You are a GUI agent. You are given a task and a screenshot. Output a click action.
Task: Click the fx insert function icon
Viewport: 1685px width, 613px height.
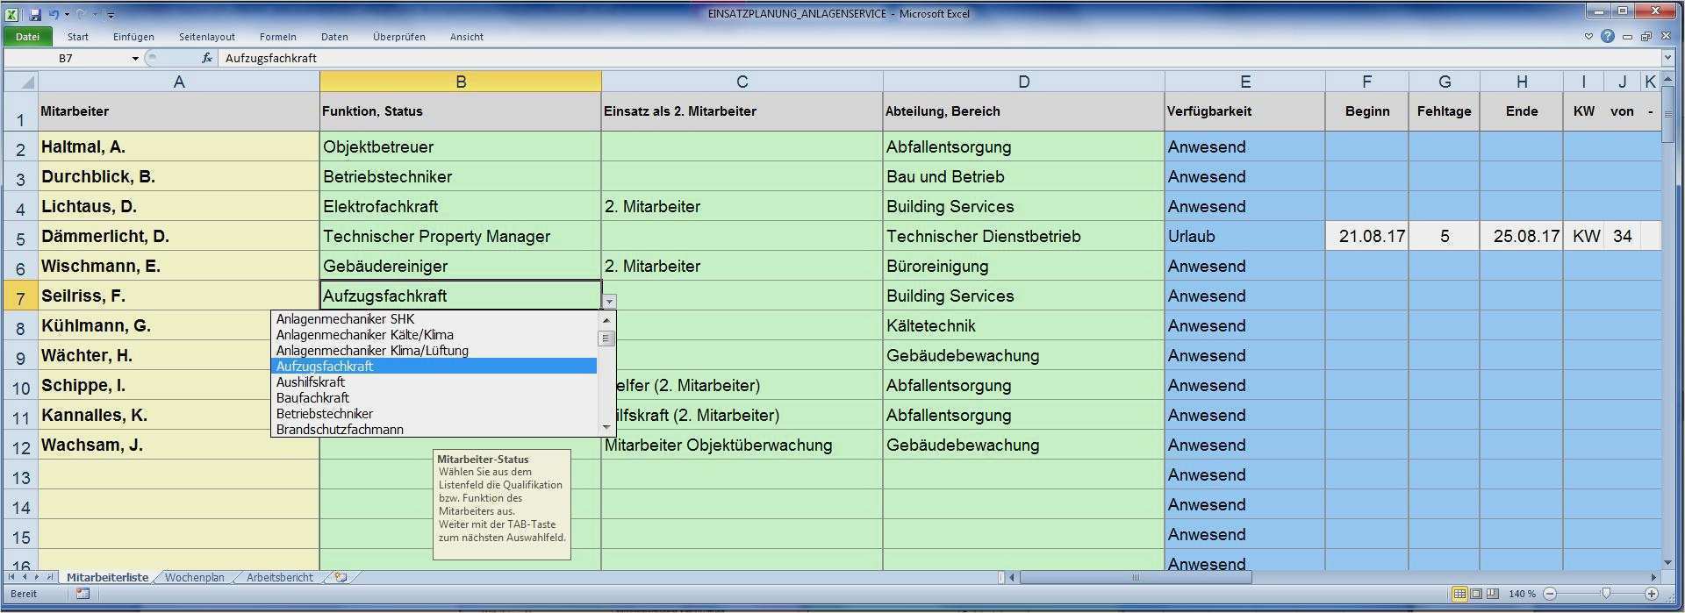[207, 58]
